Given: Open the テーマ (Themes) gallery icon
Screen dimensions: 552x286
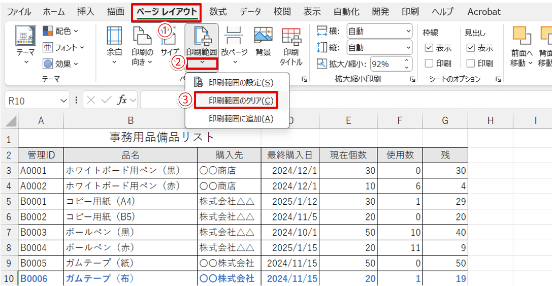Looking at the screenshot, I should (x=26, y=36).
